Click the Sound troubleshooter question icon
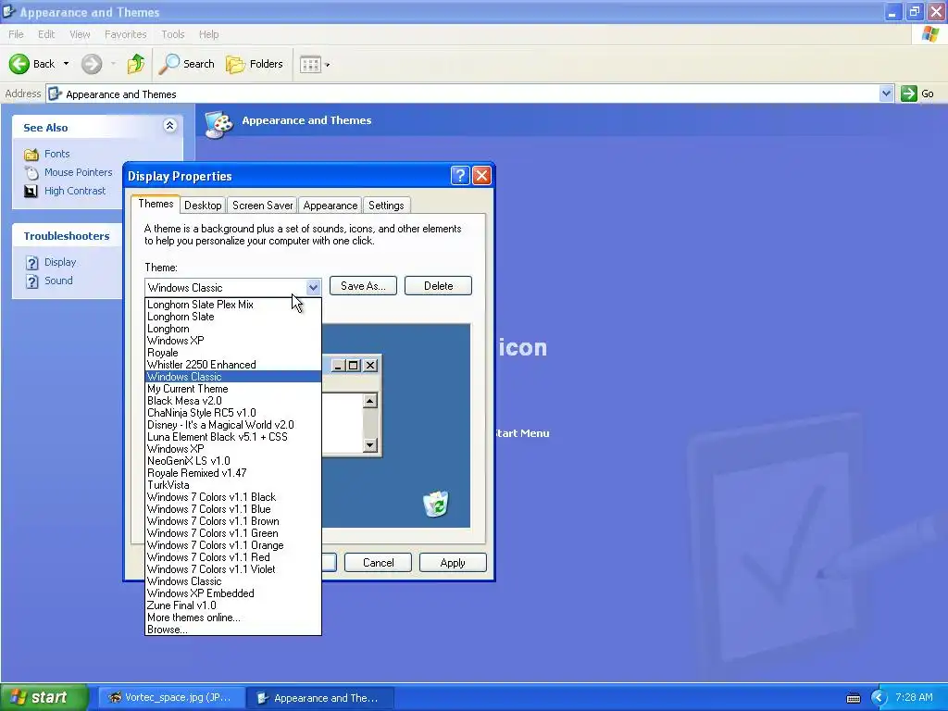 [x=32, y=281]
